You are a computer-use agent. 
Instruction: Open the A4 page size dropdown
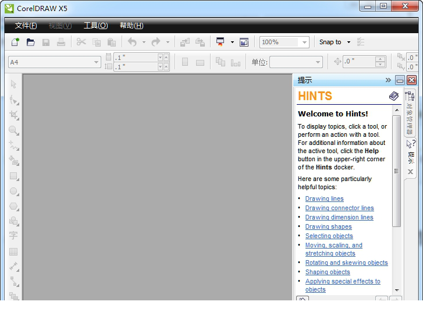tap(97, 62)
